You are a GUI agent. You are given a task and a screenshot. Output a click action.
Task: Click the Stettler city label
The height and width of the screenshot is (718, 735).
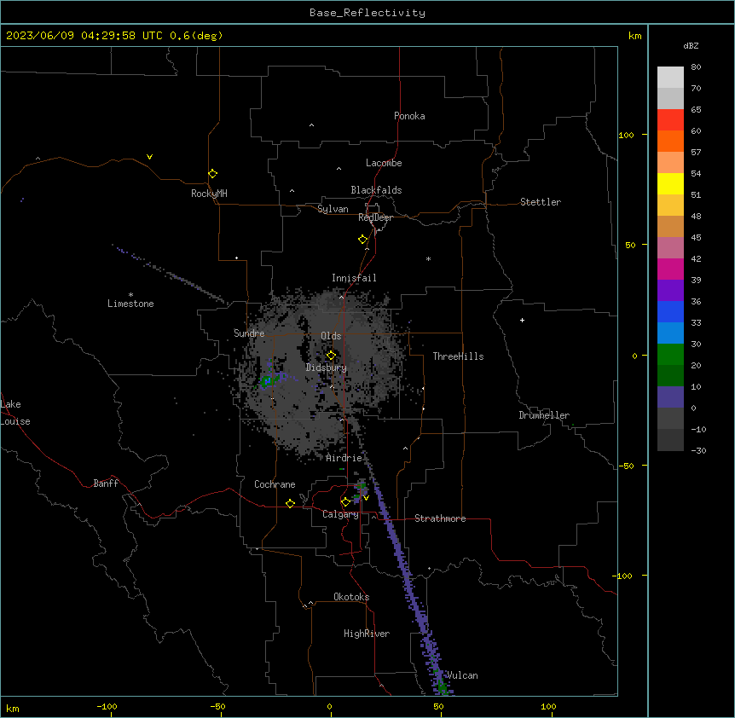[x=541, y=202]
